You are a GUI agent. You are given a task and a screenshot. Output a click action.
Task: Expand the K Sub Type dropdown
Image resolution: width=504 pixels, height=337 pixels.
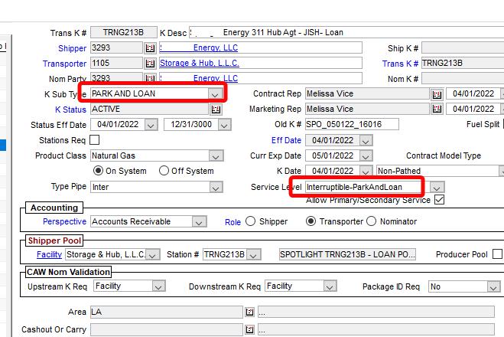pyautogui.click(x=215, y=93)
